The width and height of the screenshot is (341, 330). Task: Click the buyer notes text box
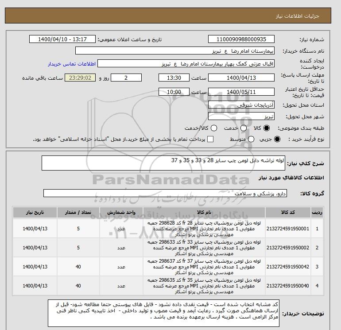163,313
